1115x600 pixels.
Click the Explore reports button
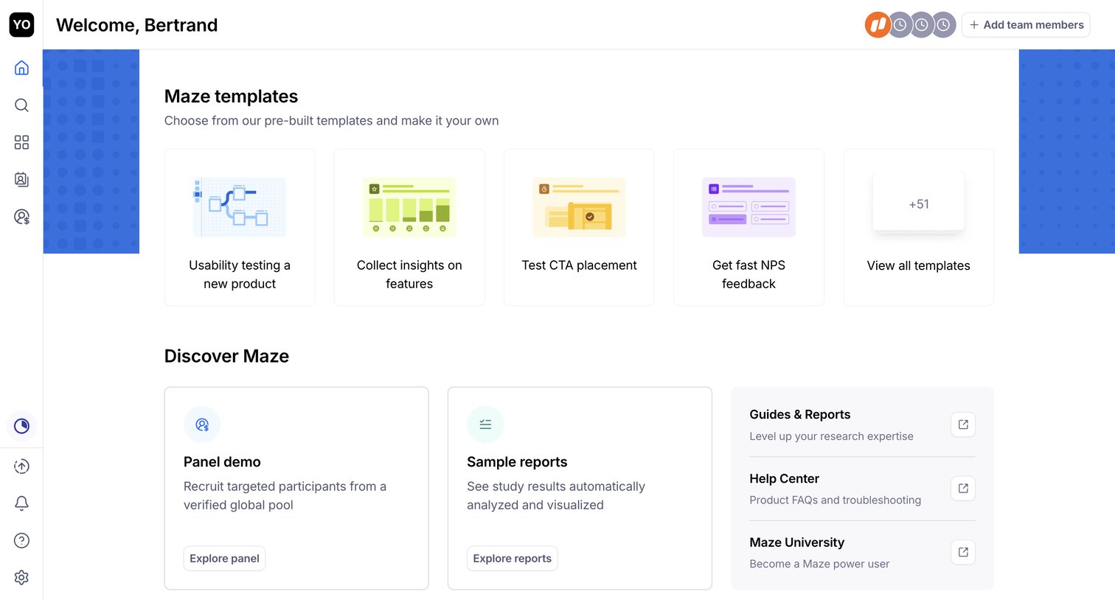tap(512, 559)
